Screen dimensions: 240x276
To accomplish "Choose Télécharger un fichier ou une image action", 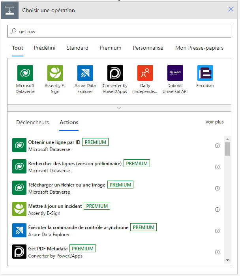I will pyautogui.click(x=116, y=188).
